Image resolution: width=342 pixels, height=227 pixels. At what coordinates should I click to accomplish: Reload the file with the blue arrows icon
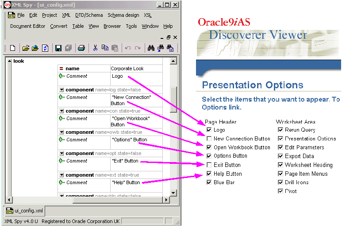pos(45,48)
